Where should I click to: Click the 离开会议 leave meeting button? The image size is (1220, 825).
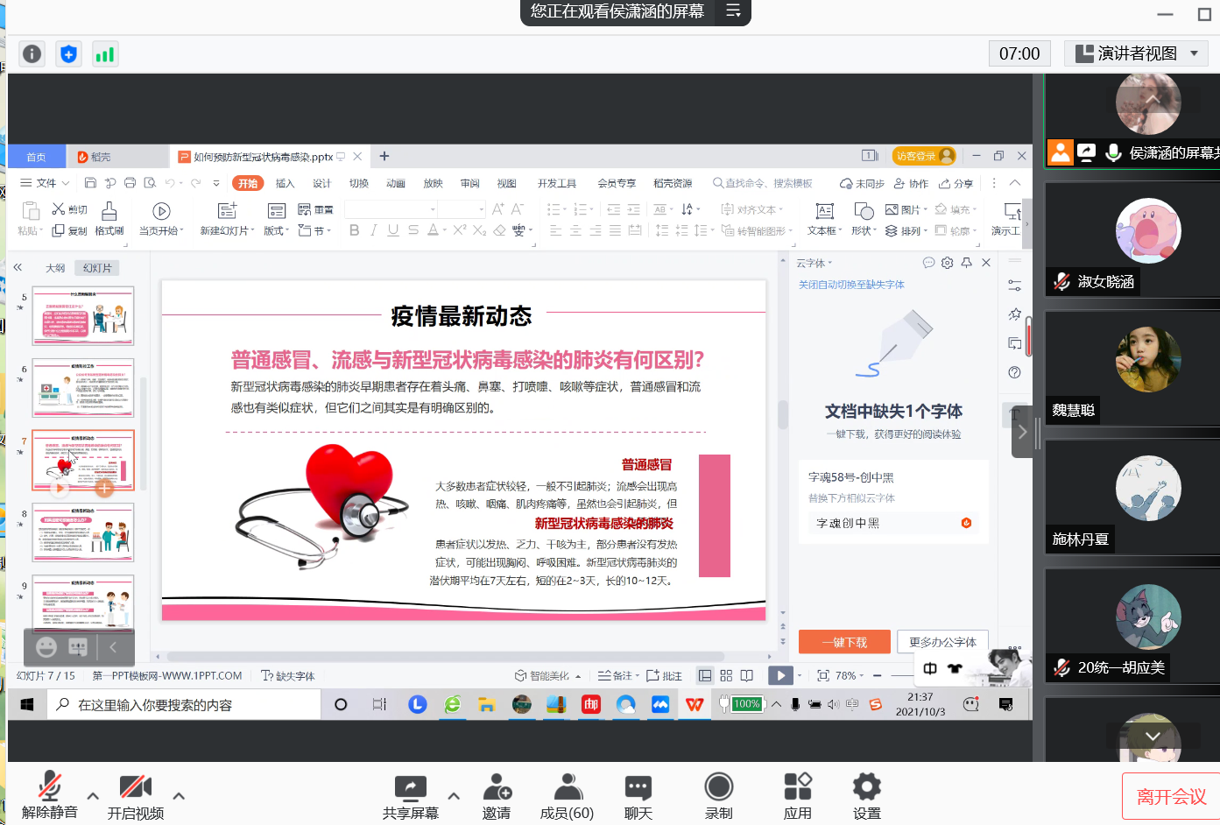tap(1171, 796)
